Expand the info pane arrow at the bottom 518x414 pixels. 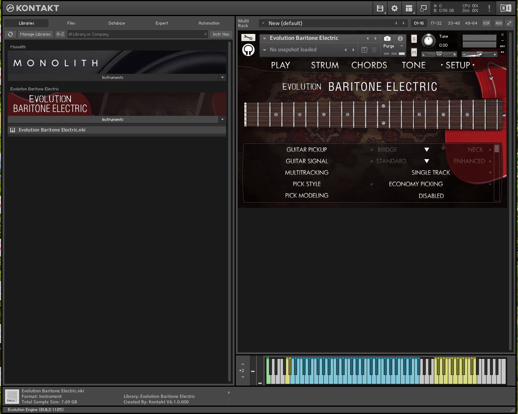tap(229, 392)
